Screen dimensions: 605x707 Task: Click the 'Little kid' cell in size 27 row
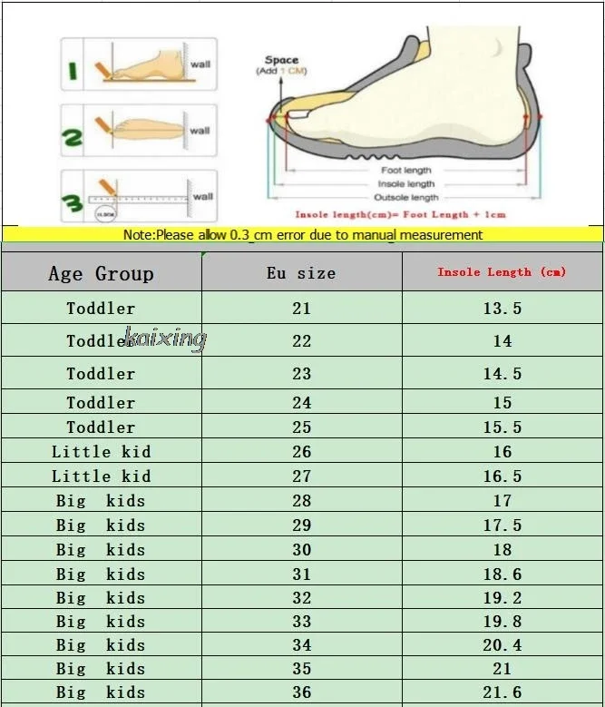pyautogui.click(x=102, y=475)
